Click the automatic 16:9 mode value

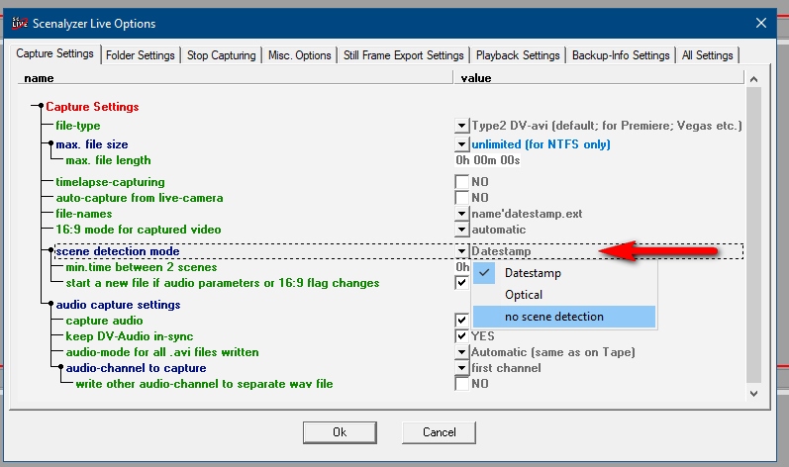pos(499,230)
